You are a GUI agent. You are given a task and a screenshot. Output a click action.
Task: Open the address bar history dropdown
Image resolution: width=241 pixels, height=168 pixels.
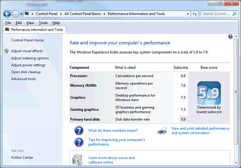(x=188, y=14)
